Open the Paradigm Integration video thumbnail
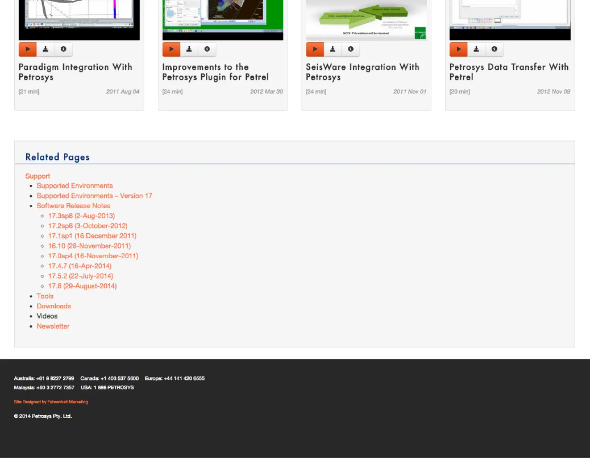Viewport: 590px width, 458px height. 79,20
